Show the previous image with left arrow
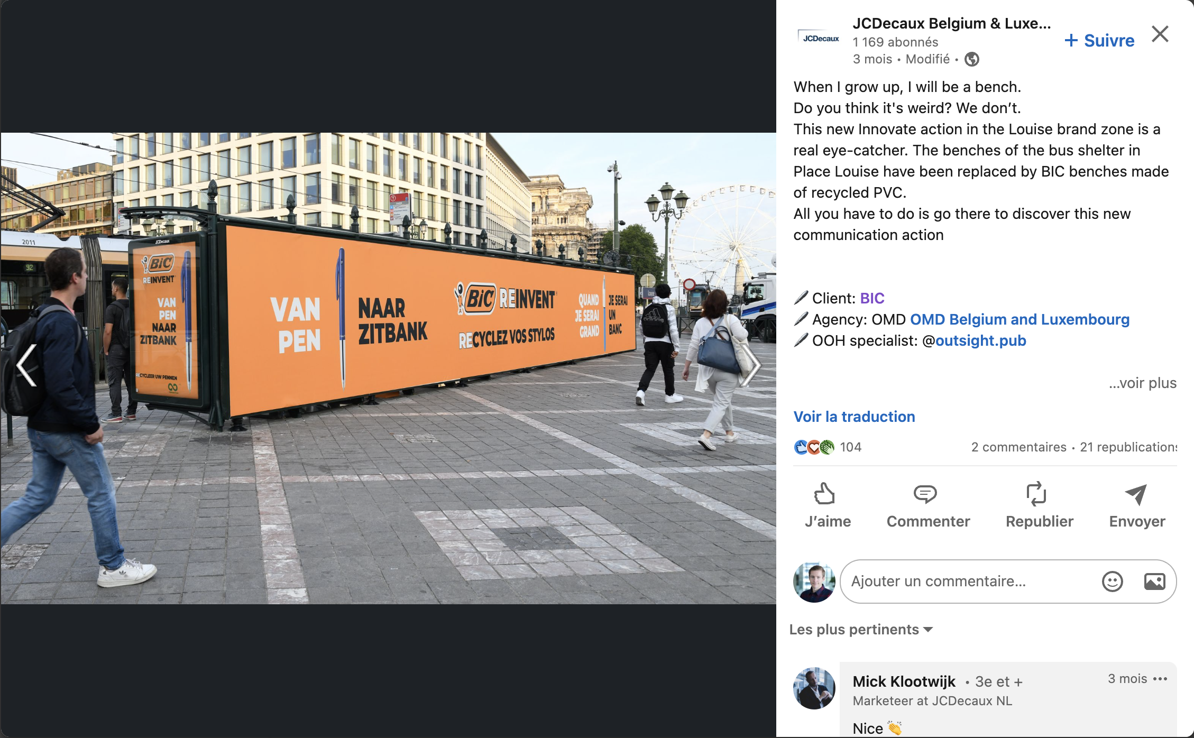 [26, 365]
